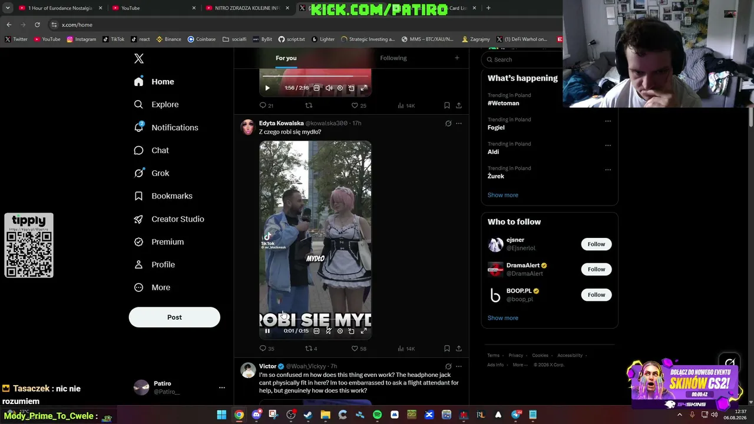Mute the 2:16 video

click(x=329, y=88)
